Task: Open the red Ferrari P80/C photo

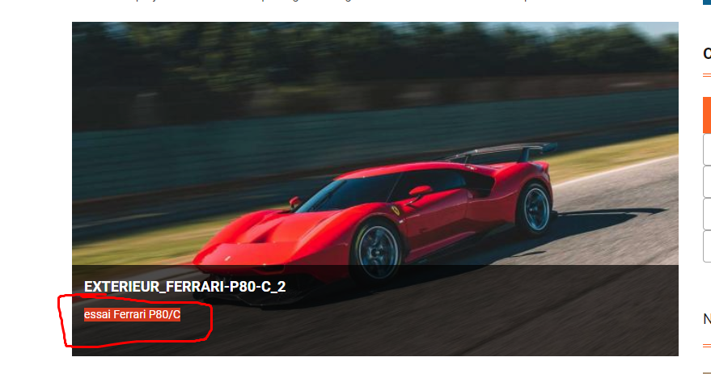Action: (x=375, y=189)
